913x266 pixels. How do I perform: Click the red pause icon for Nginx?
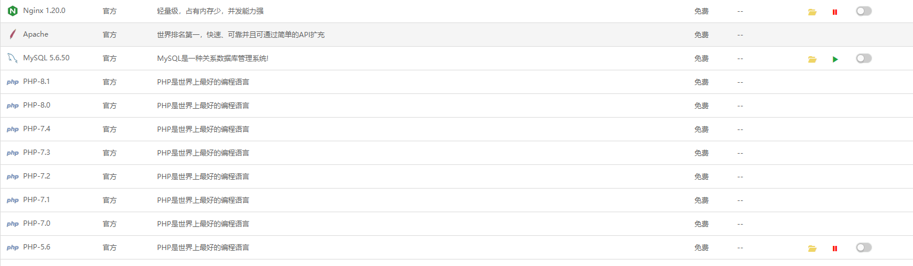point(835,12)
